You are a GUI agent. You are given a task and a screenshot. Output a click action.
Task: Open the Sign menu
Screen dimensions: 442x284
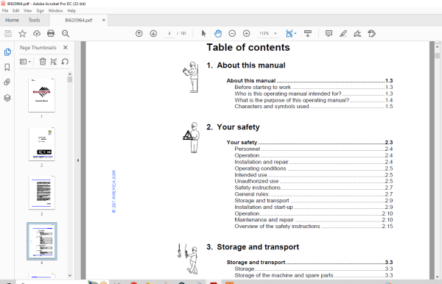(40, 11)
